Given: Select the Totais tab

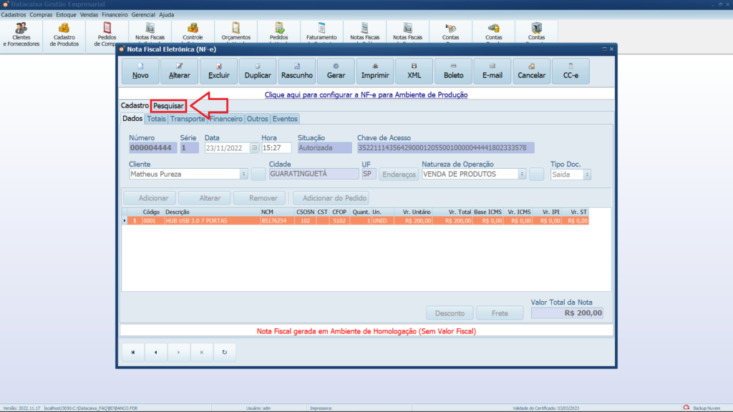Looking at the screenshot, I should coord(156,119).
